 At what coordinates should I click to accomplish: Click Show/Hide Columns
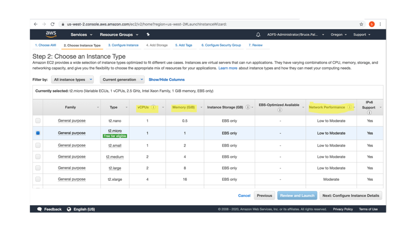pyautogui.click(x=167, y=79)
